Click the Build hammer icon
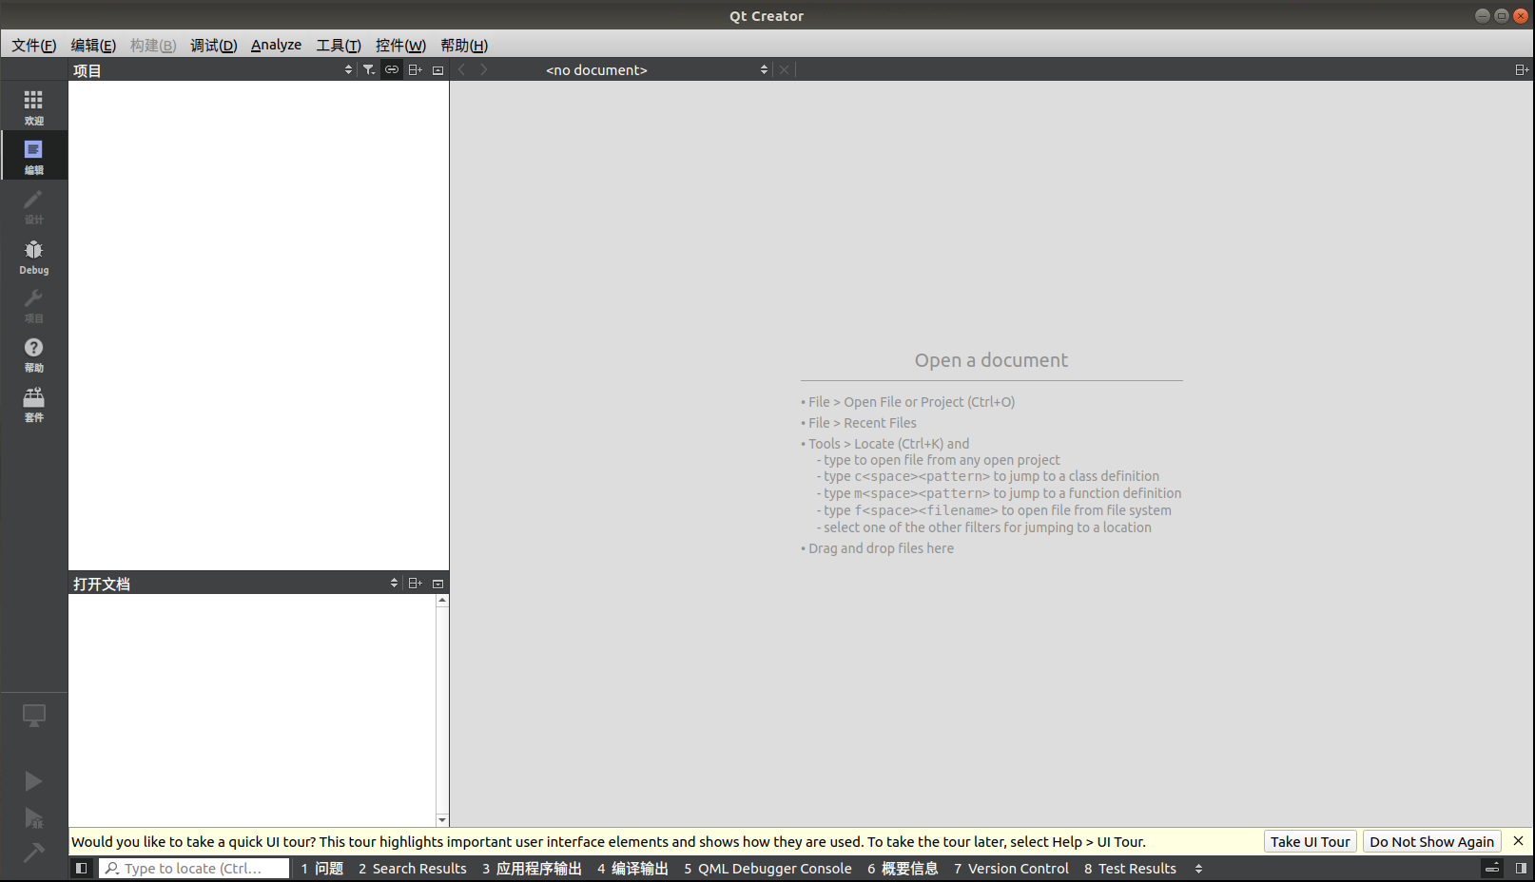1535x882 pixels. click(33, 853)
